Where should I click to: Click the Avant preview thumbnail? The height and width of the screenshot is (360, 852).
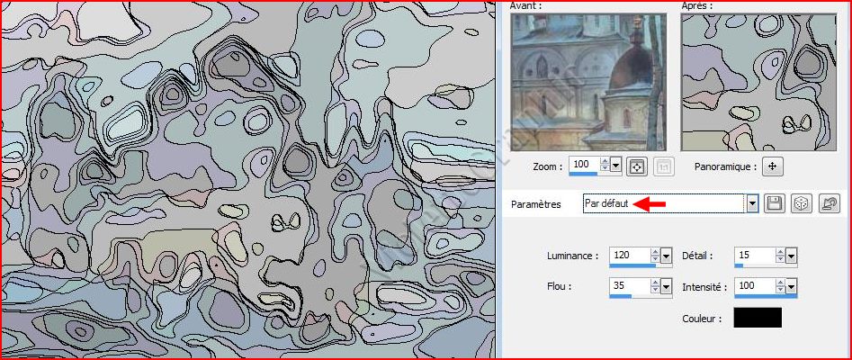click(x=588, y=82)
